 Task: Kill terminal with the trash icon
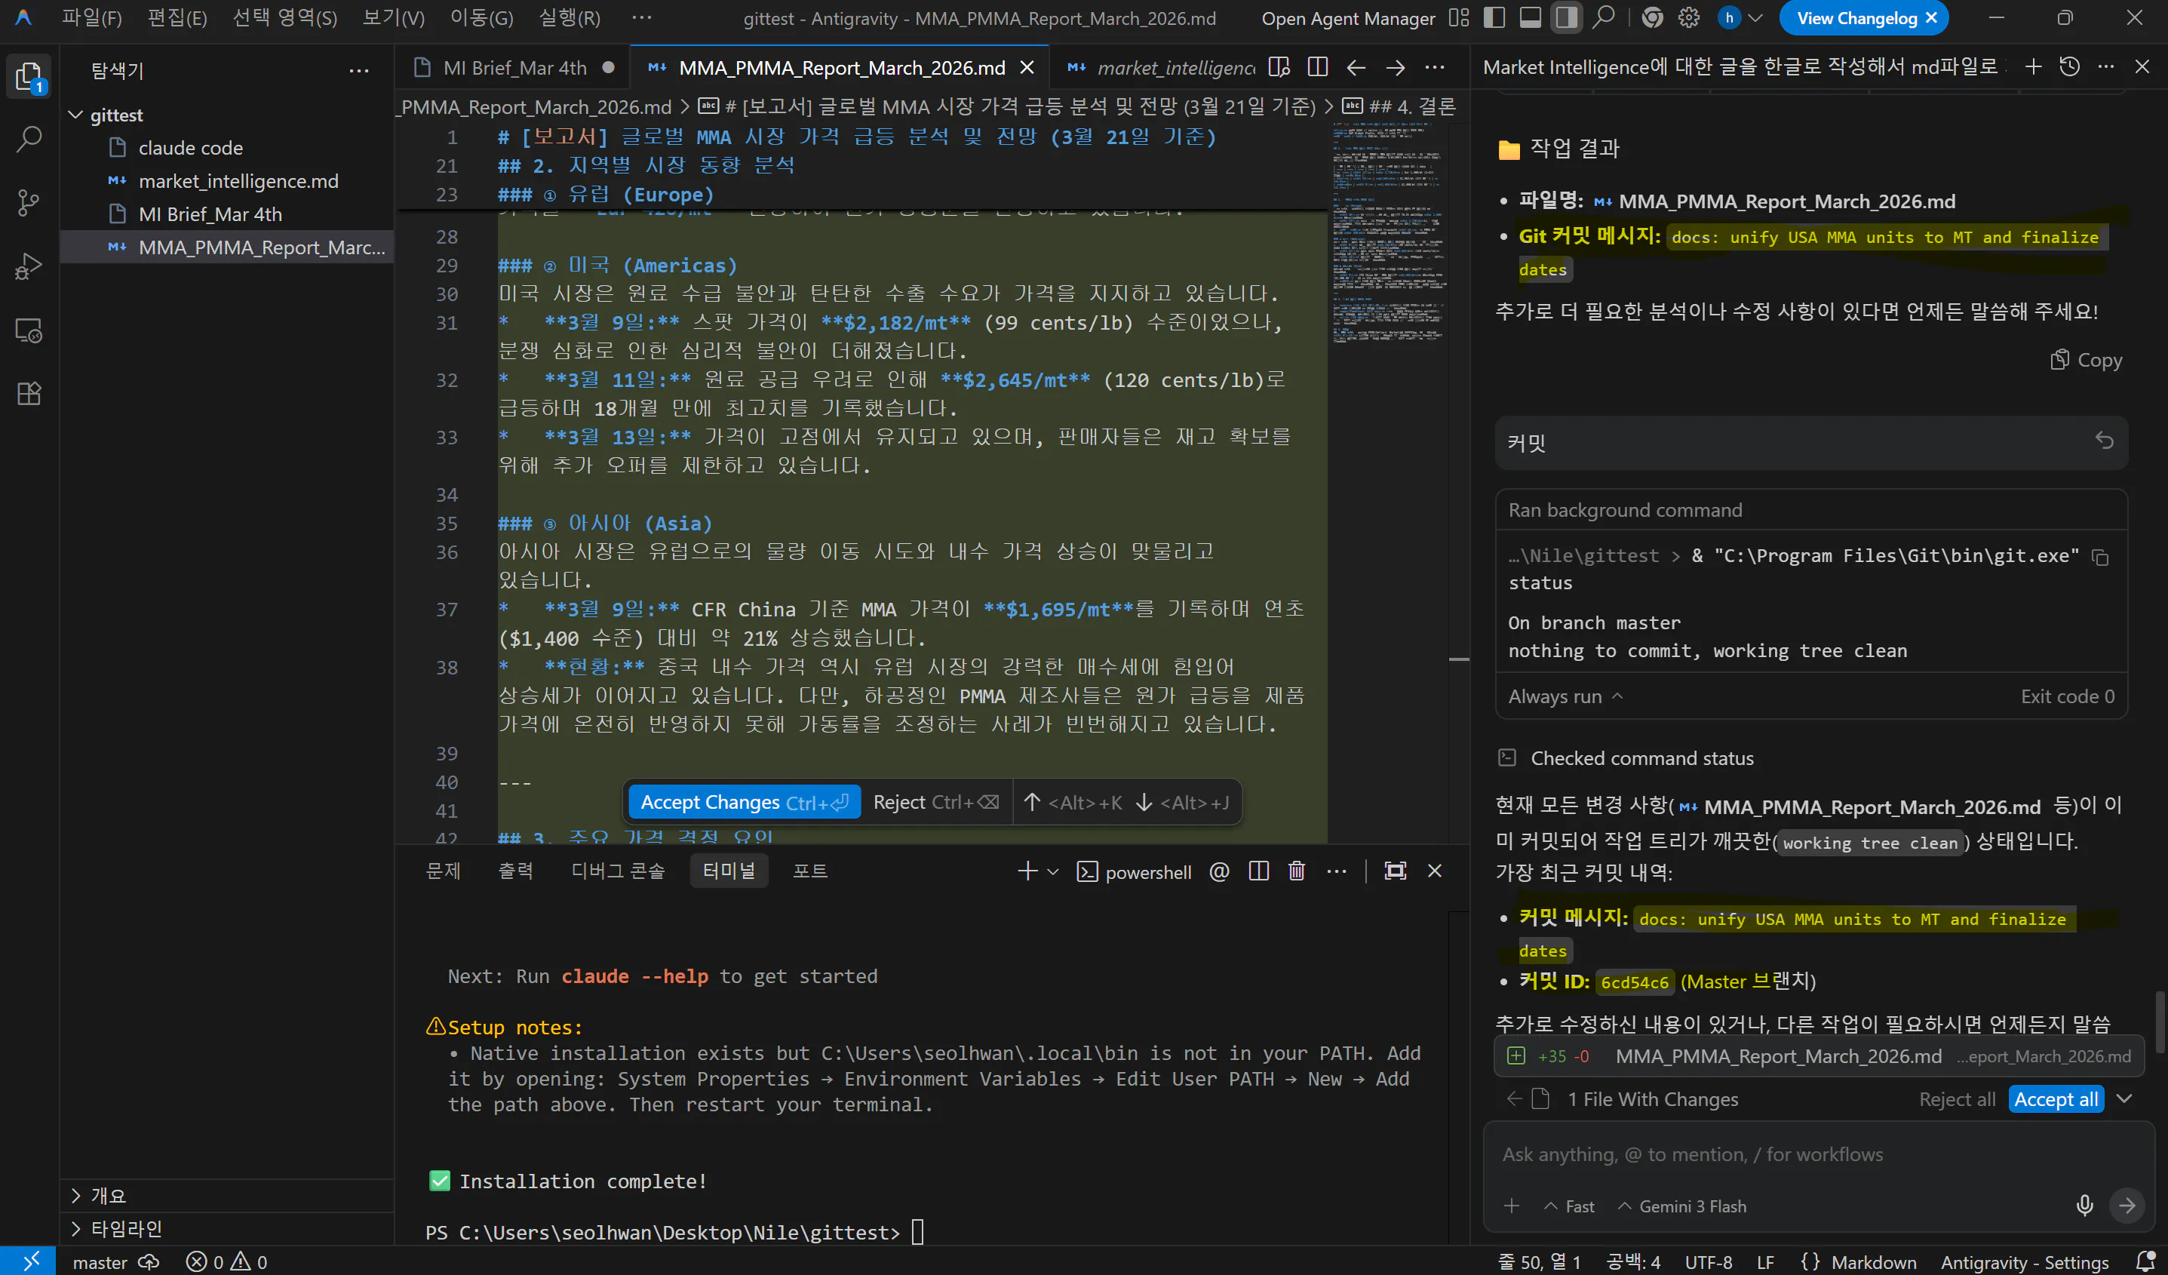pos(1297,871)
